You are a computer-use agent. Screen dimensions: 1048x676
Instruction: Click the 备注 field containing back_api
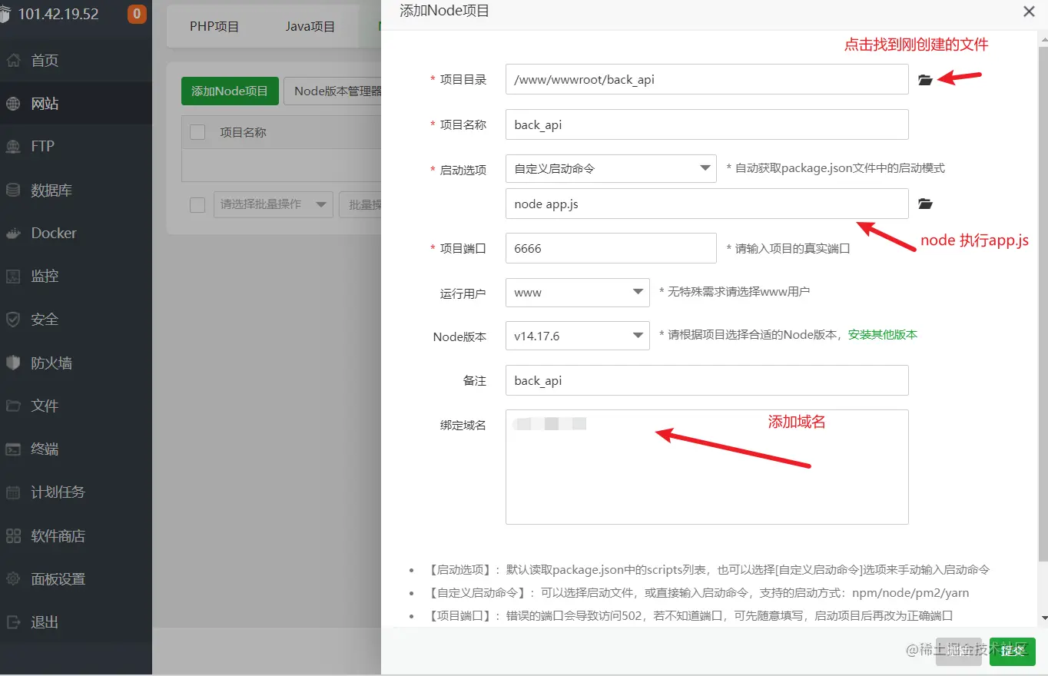[707, 380]
